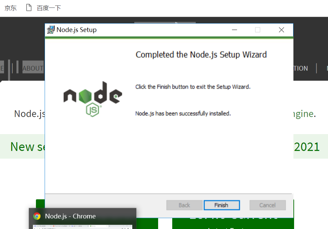Open the ABOUT item in the website navigation
The height and width of the screenshot is (229, 328).
click(x=33, y=68)
